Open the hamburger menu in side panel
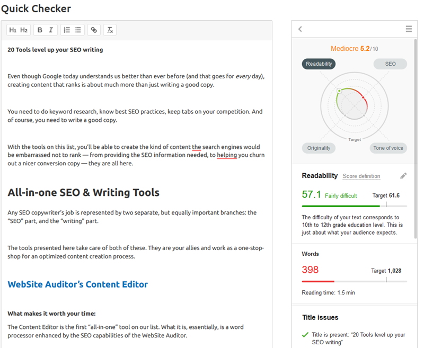The height and width of the screenshot is (348, 424). pos(409,29)
